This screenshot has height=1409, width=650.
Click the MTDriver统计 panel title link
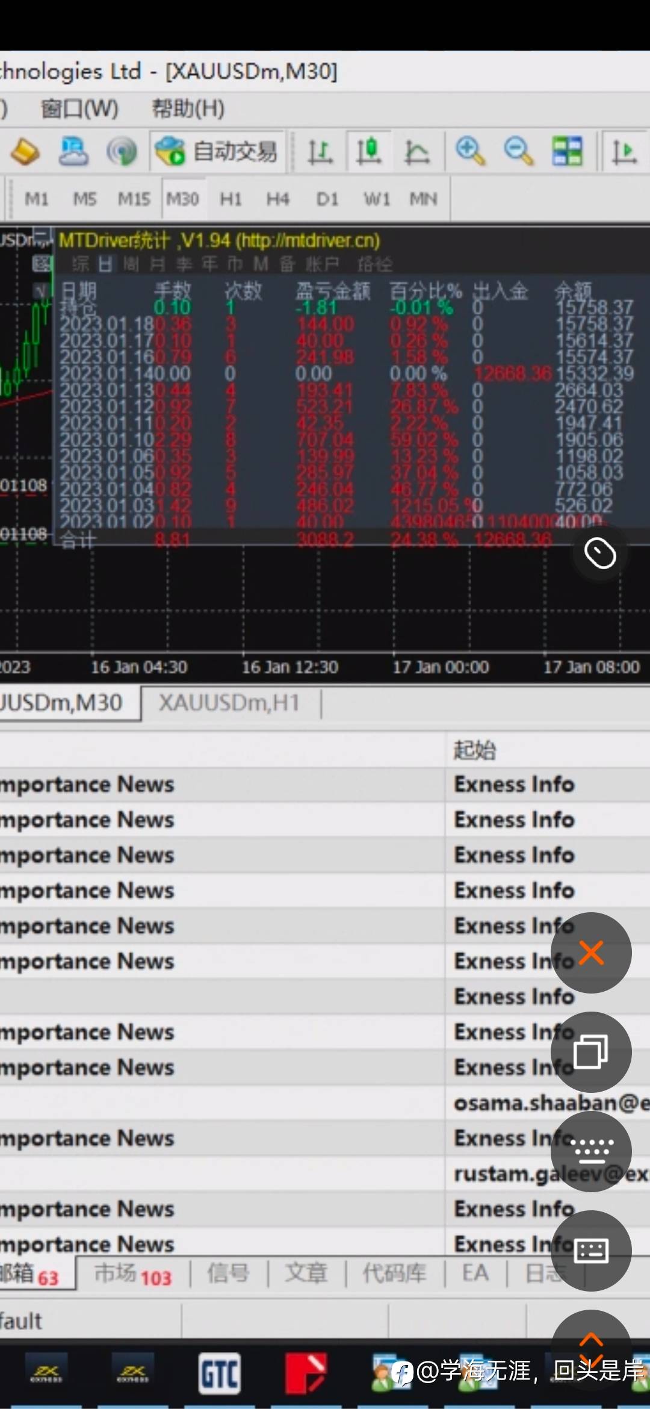[220, 241]
